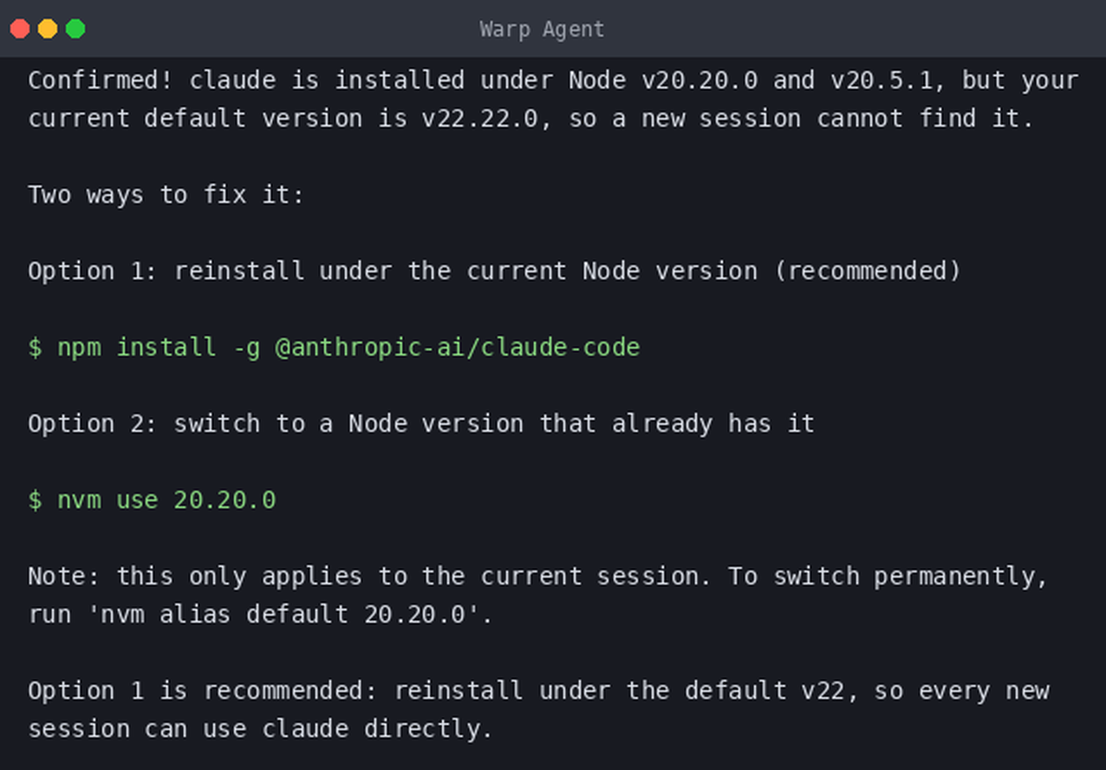This screenshot has width=1106, height=770.
Task: Click the dollar prompt before npm install
Action: pyautogui.click(x=35, y=348)
